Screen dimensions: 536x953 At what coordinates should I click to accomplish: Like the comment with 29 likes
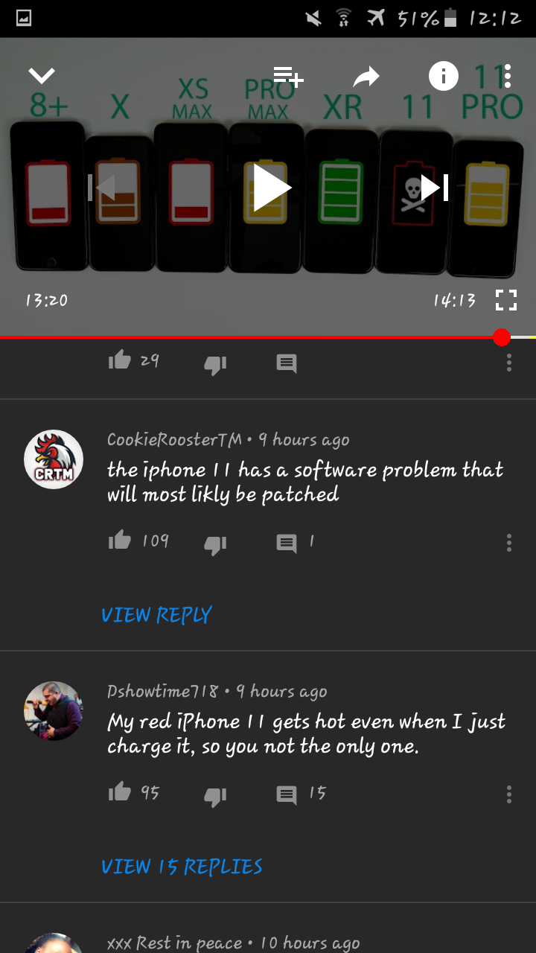[x=120, y=361]
